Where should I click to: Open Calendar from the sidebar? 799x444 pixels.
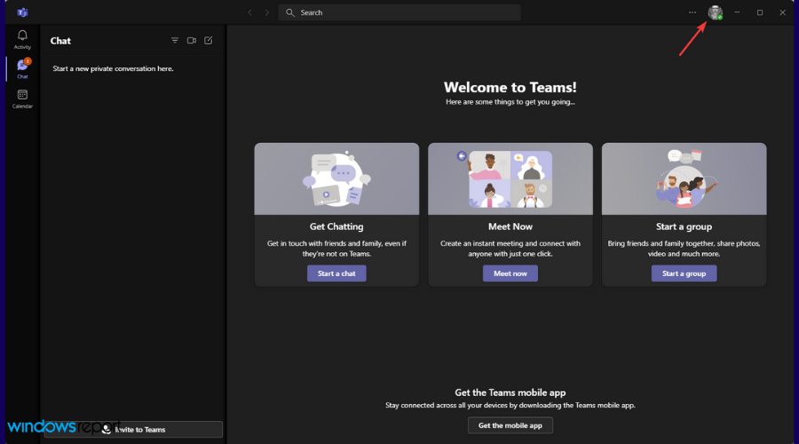coord(22,99)
